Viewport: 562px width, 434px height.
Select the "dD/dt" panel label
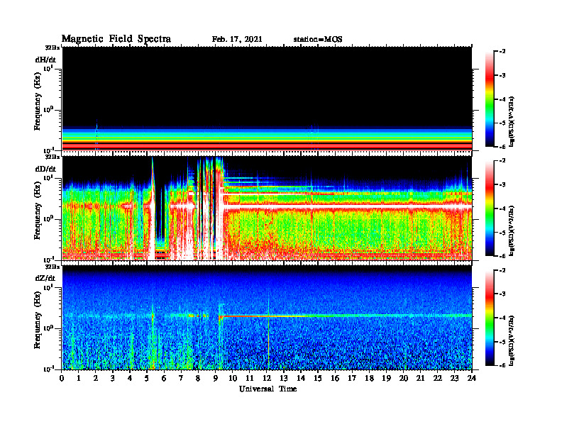click(45, 169)
